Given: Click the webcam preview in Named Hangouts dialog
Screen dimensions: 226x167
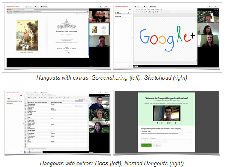Looking at the screenshot, I should (x=166, y=113).
